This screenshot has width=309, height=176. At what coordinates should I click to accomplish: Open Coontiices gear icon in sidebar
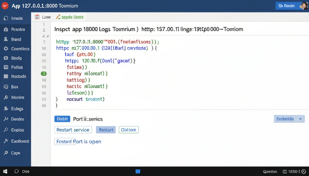[6, 49]
